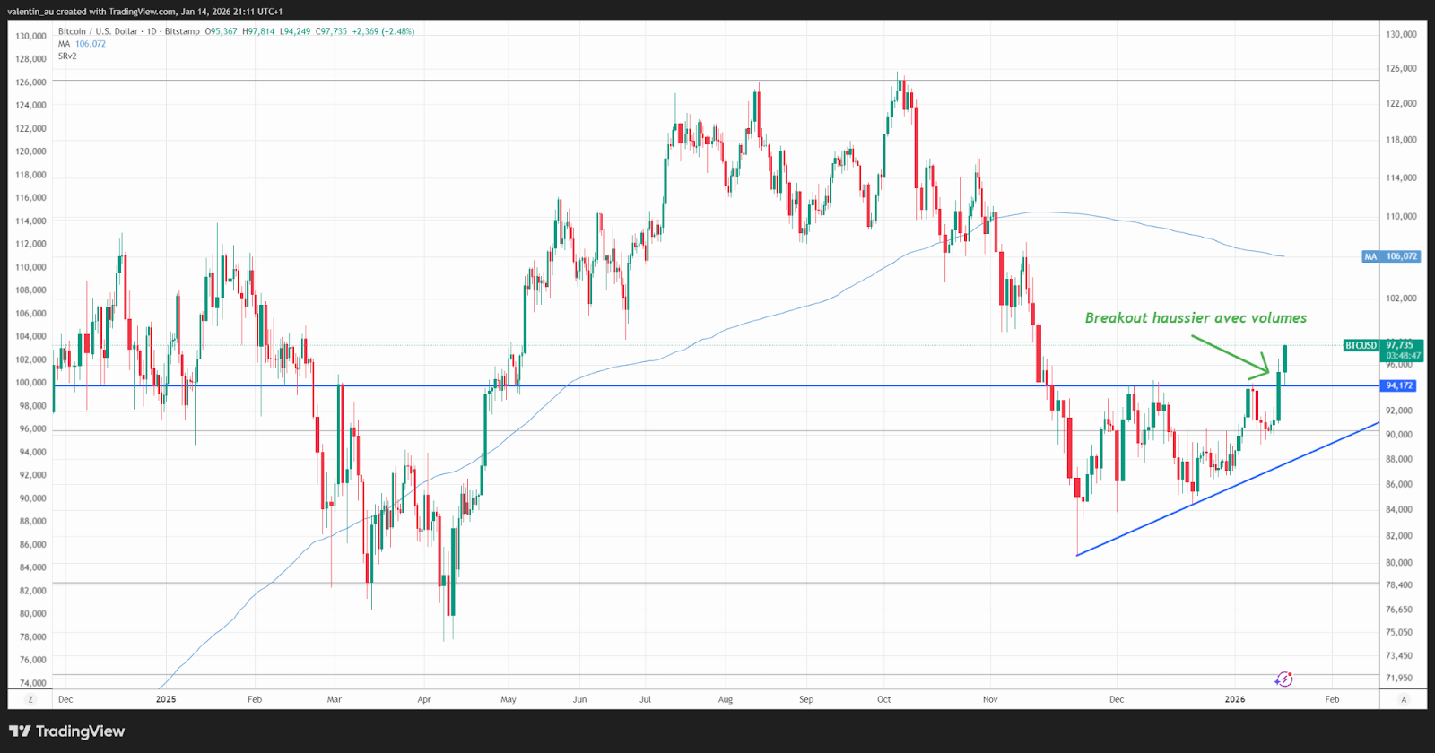Screen dimensions: 1435x753
Task: Click the Oct label on time axis
Action: coord(884,699)
